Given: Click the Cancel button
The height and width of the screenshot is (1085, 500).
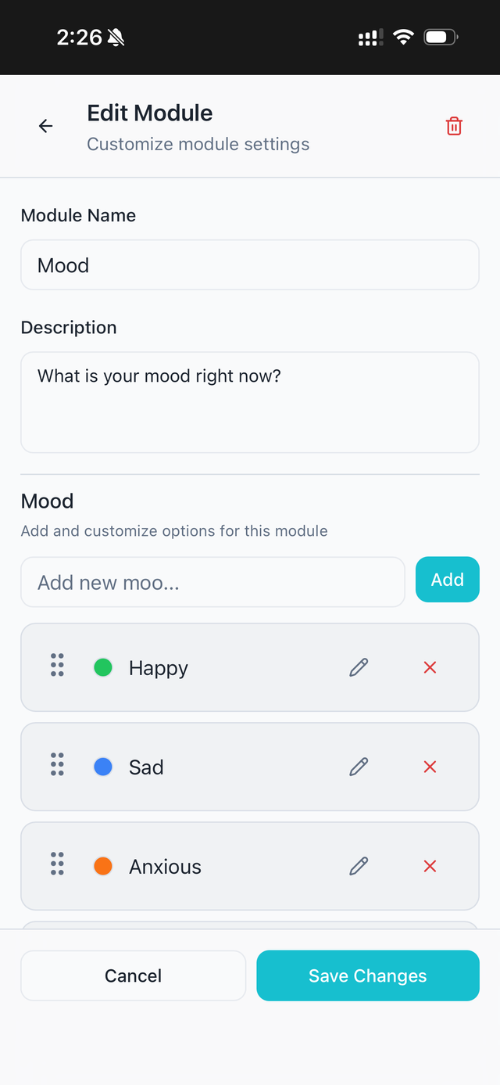Looking at the screenshot, I should [x=133, y=975].
